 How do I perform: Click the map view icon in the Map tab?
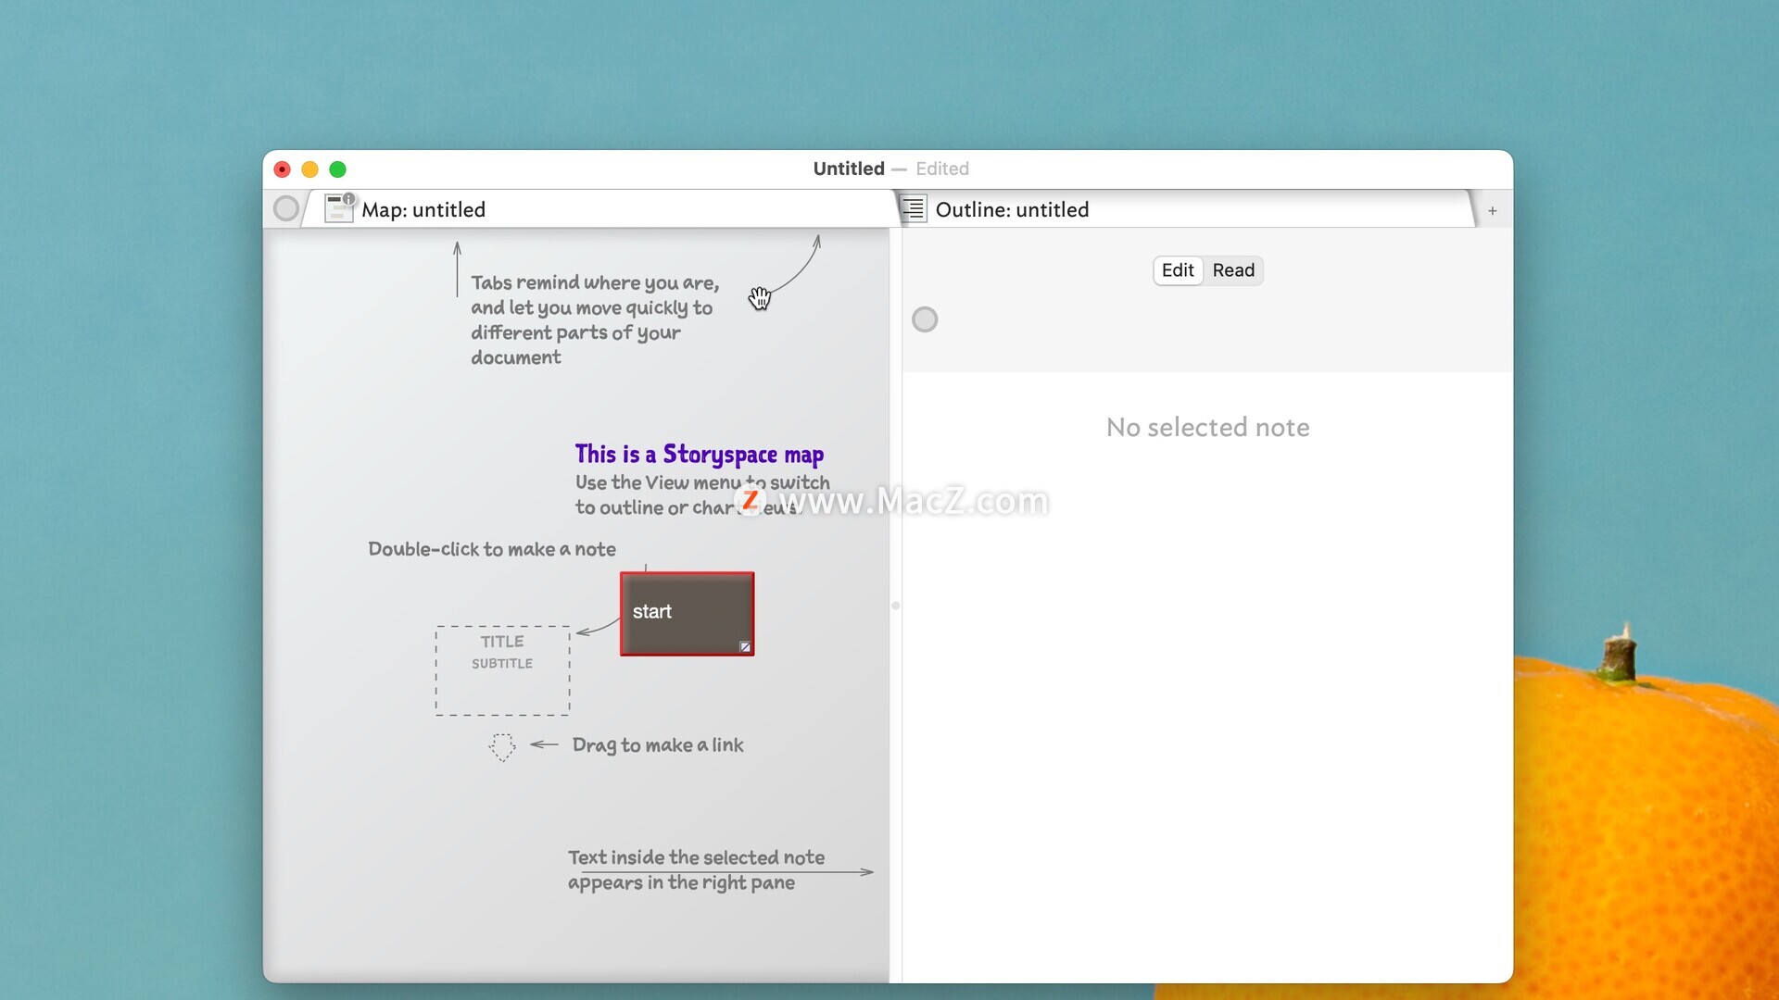339,208
